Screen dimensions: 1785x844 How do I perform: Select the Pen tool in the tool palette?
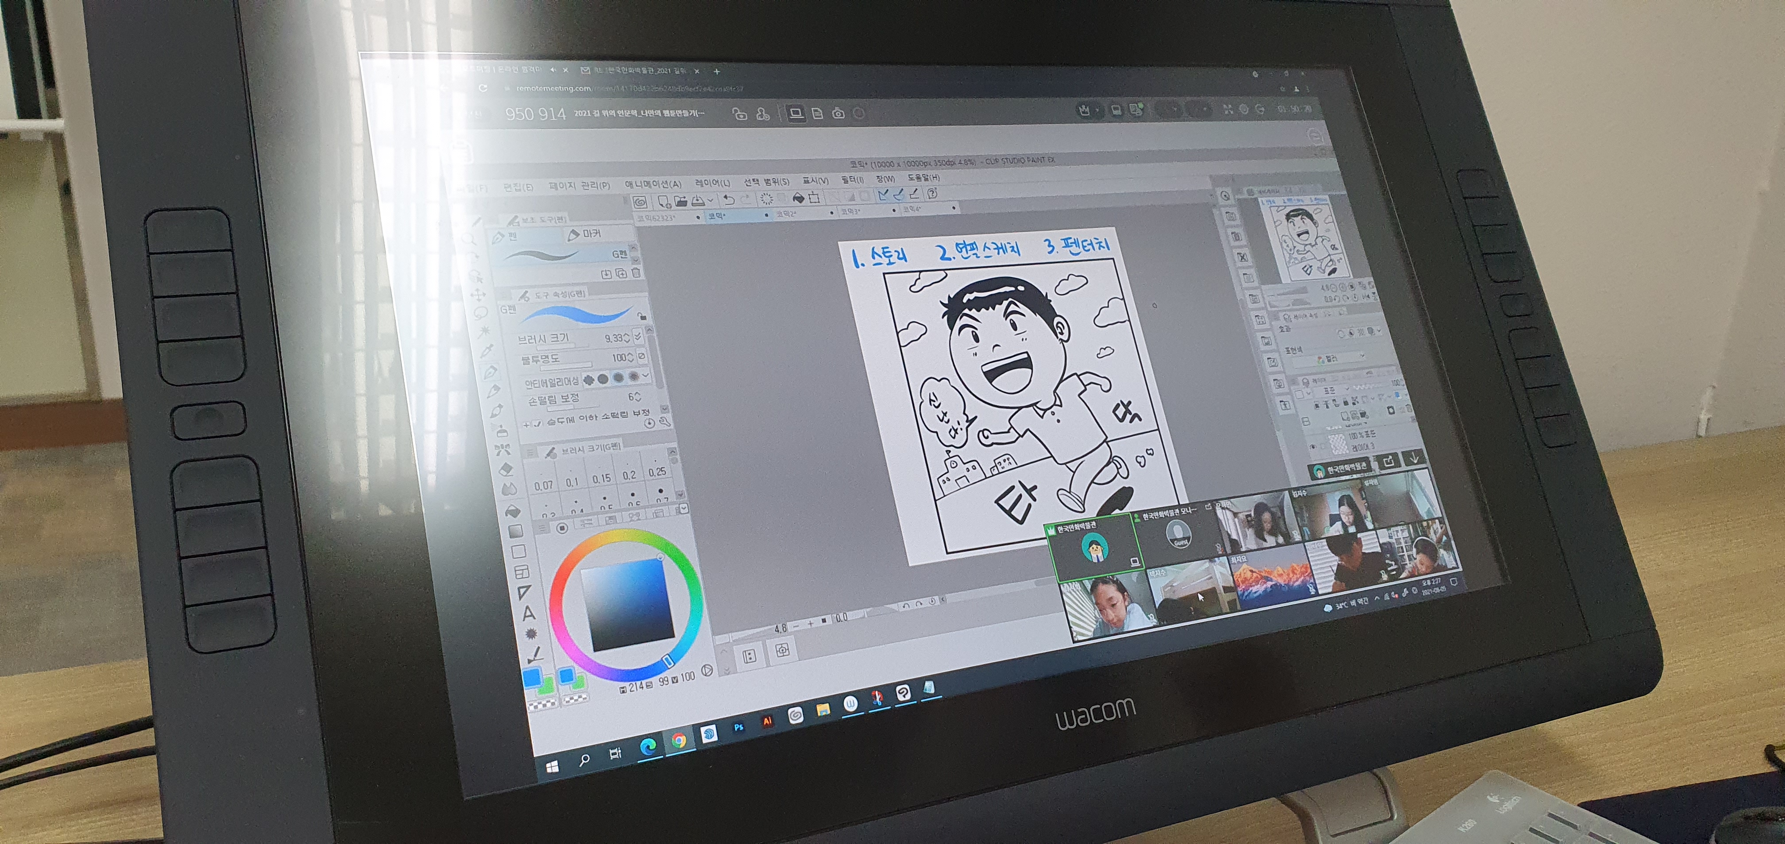tap(491, 372)
